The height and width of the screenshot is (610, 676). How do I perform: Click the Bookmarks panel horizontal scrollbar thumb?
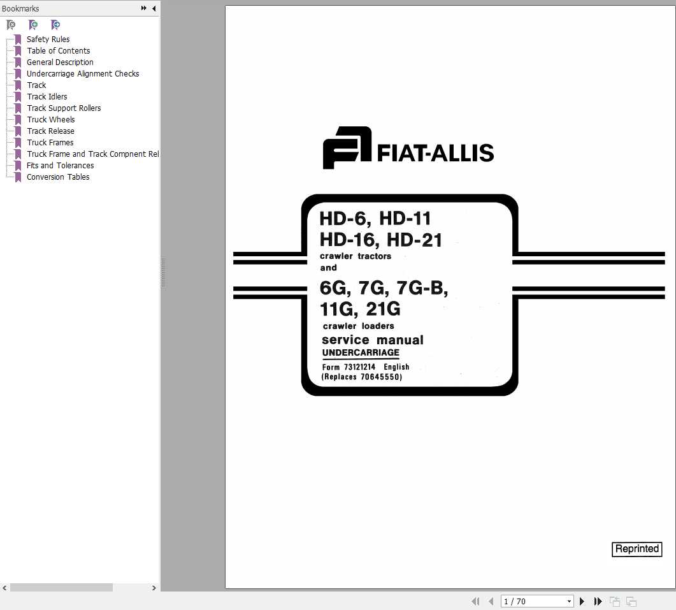tap(61, 588)
